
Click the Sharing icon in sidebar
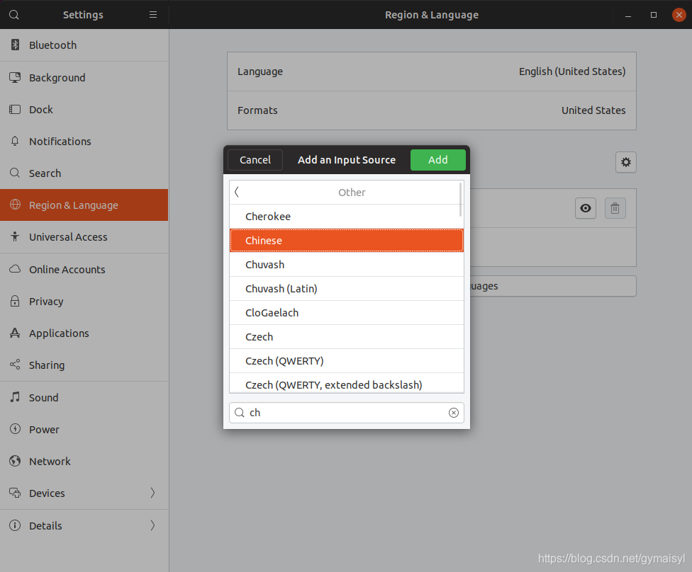[15, 365]
